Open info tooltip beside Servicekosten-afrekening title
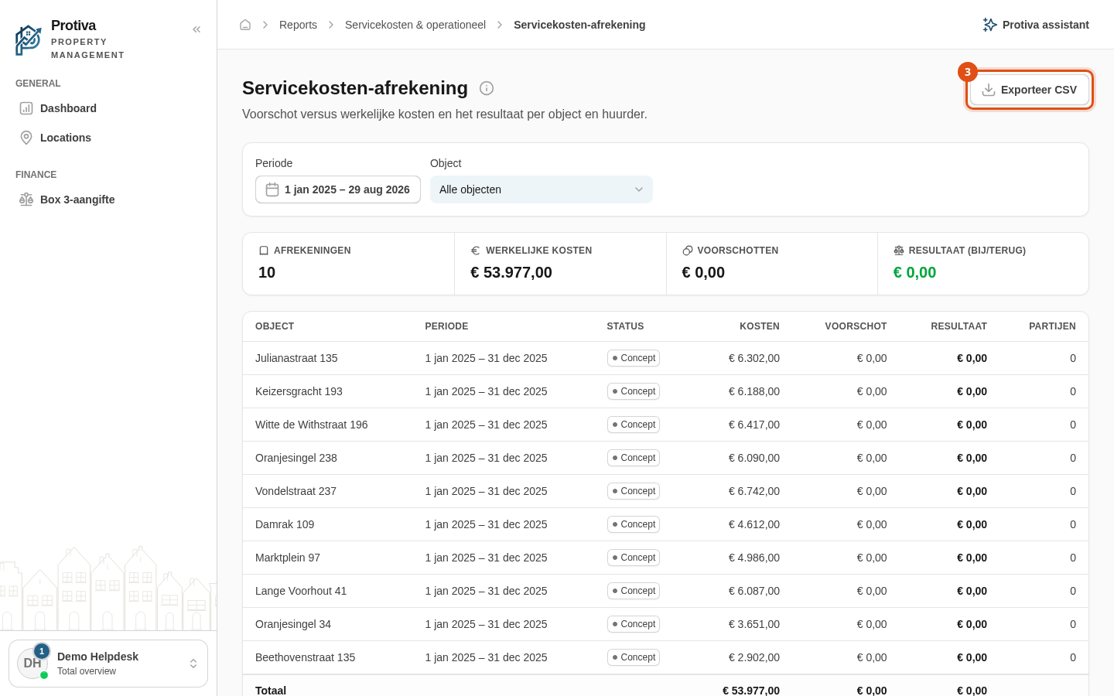The height and width of the screenshot is (696, 1114). tap(487, 88)
